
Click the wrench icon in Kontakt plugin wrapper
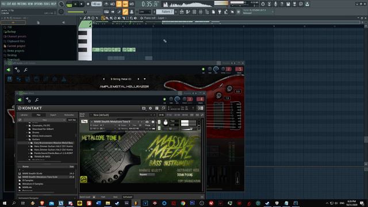37,100
